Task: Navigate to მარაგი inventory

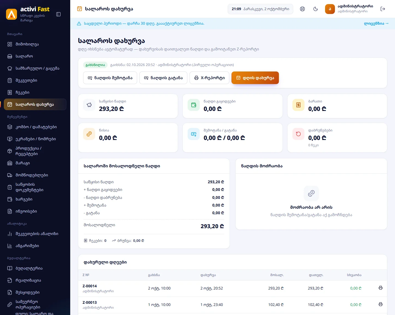Action: point(35,163)
